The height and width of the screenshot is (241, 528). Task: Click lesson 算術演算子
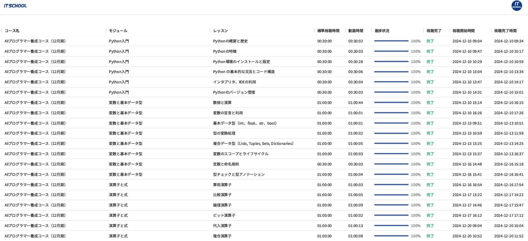[x=222, y=185]
